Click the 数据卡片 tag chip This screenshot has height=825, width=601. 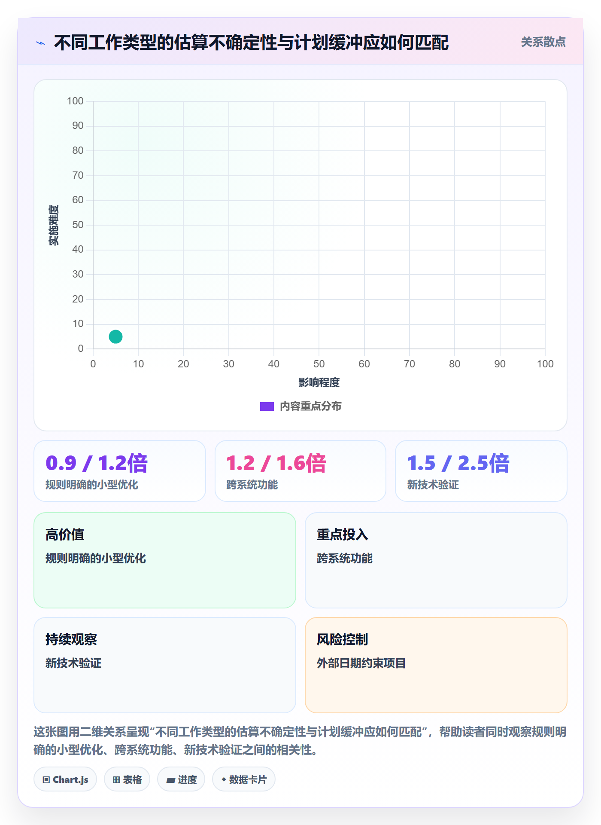tap(244, 779)
